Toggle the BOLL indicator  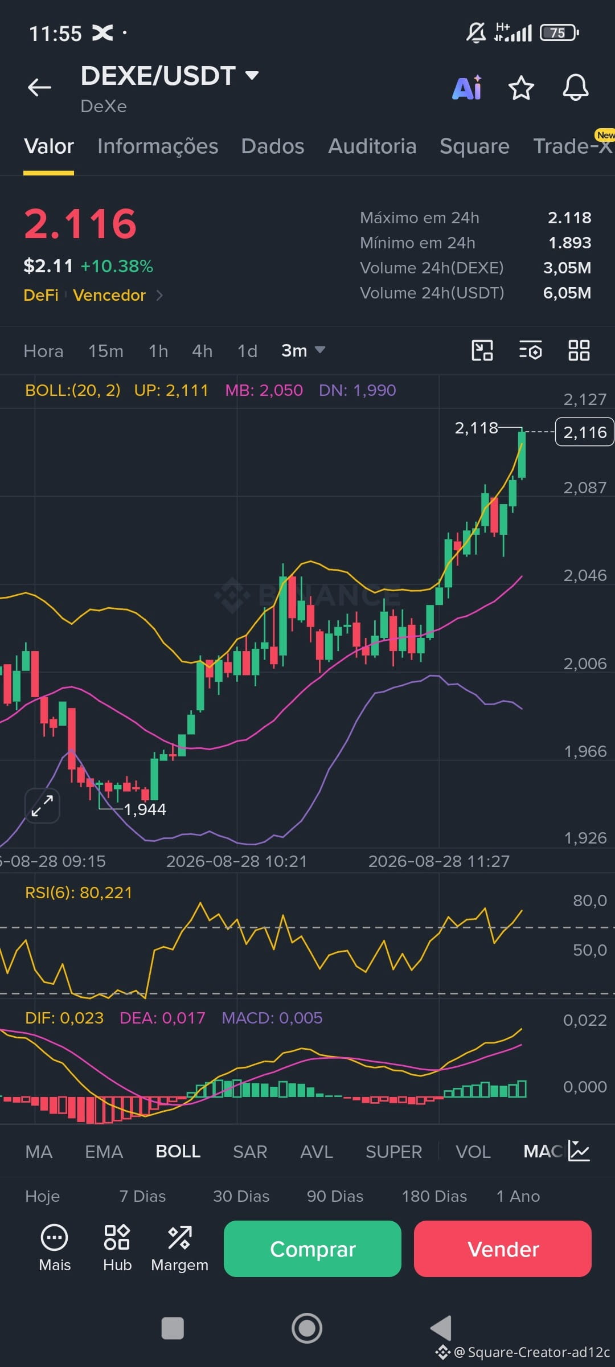pyautogui.click(x=178, y=1152)
